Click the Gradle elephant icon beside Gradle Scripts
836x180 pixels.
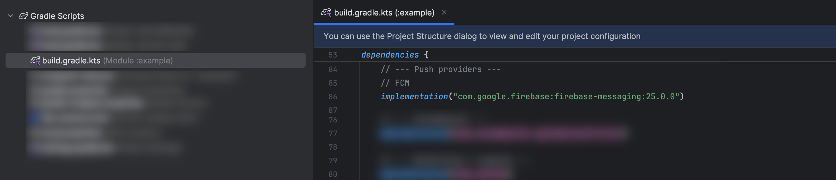tap(24, 16)
